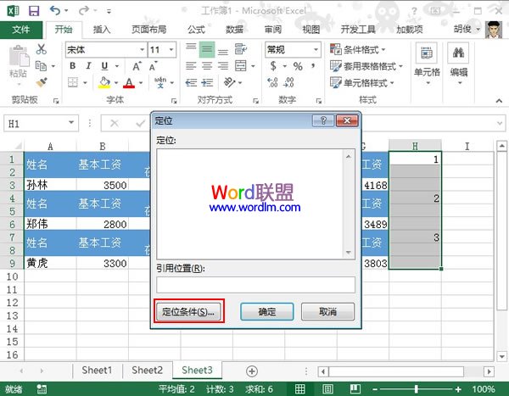Open the font size 11 dropdown
The width and height of the screenshot is (509, 396).
171,50
